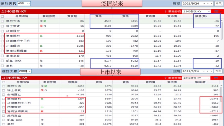Tick 摩根大通 checkbox in 408-day panel
224x126 pixels.
(x=2, y=21)
